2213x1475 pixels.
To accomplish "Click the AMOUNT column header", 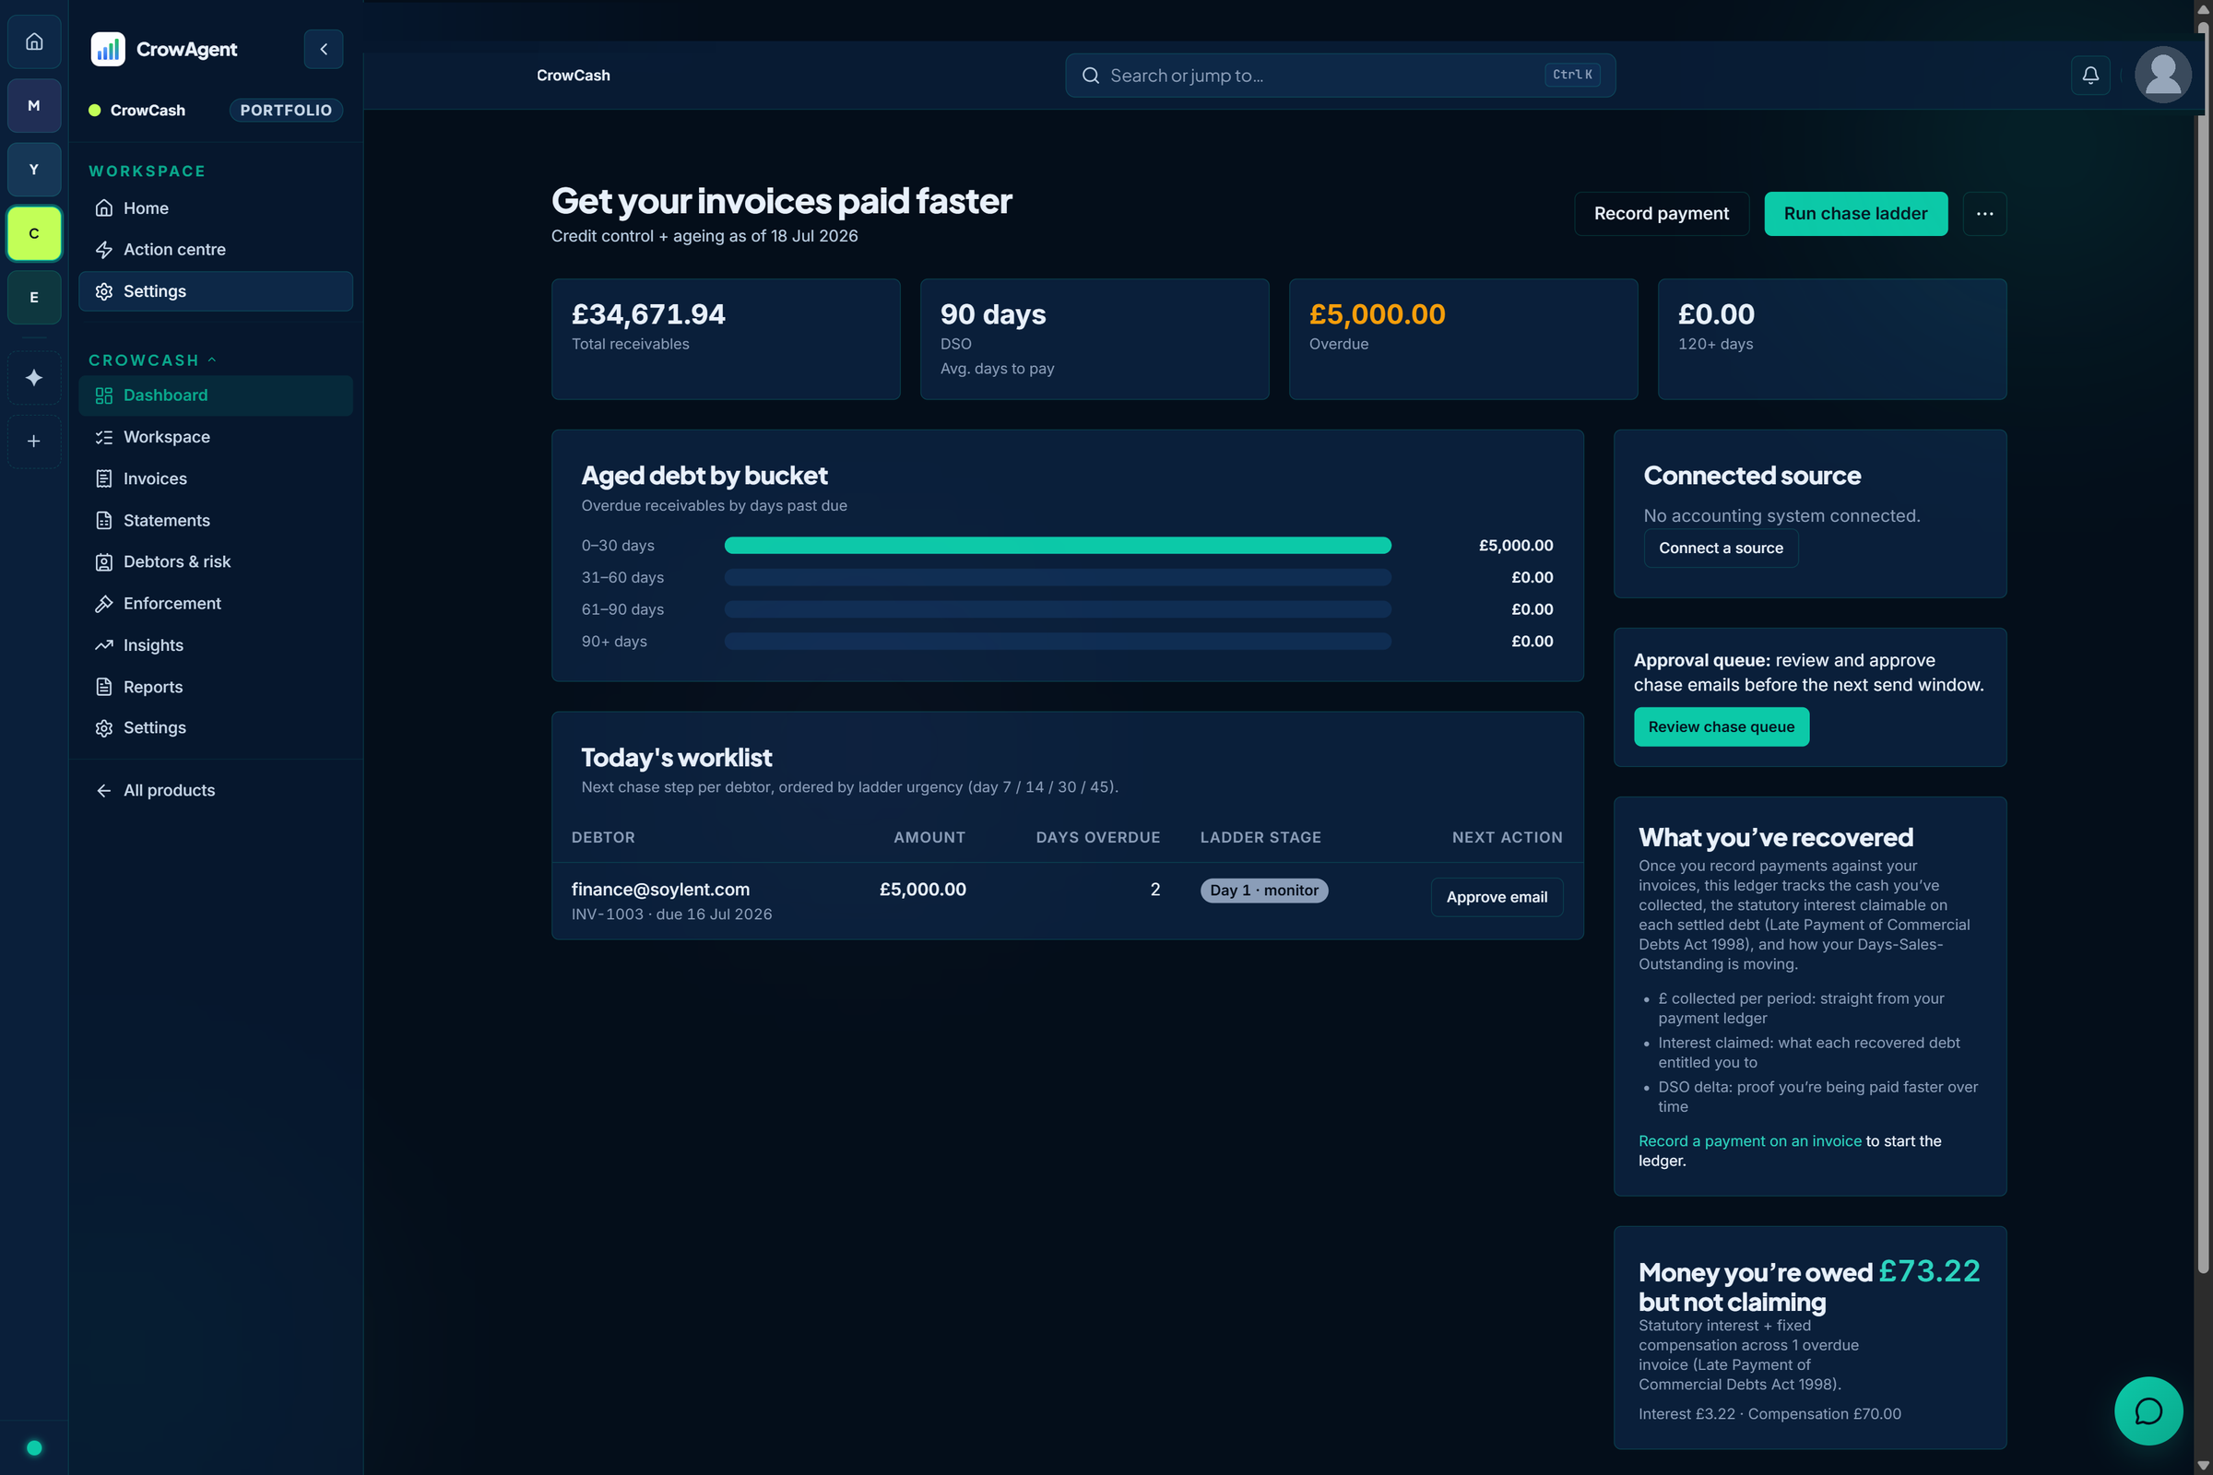I will 929,837.
